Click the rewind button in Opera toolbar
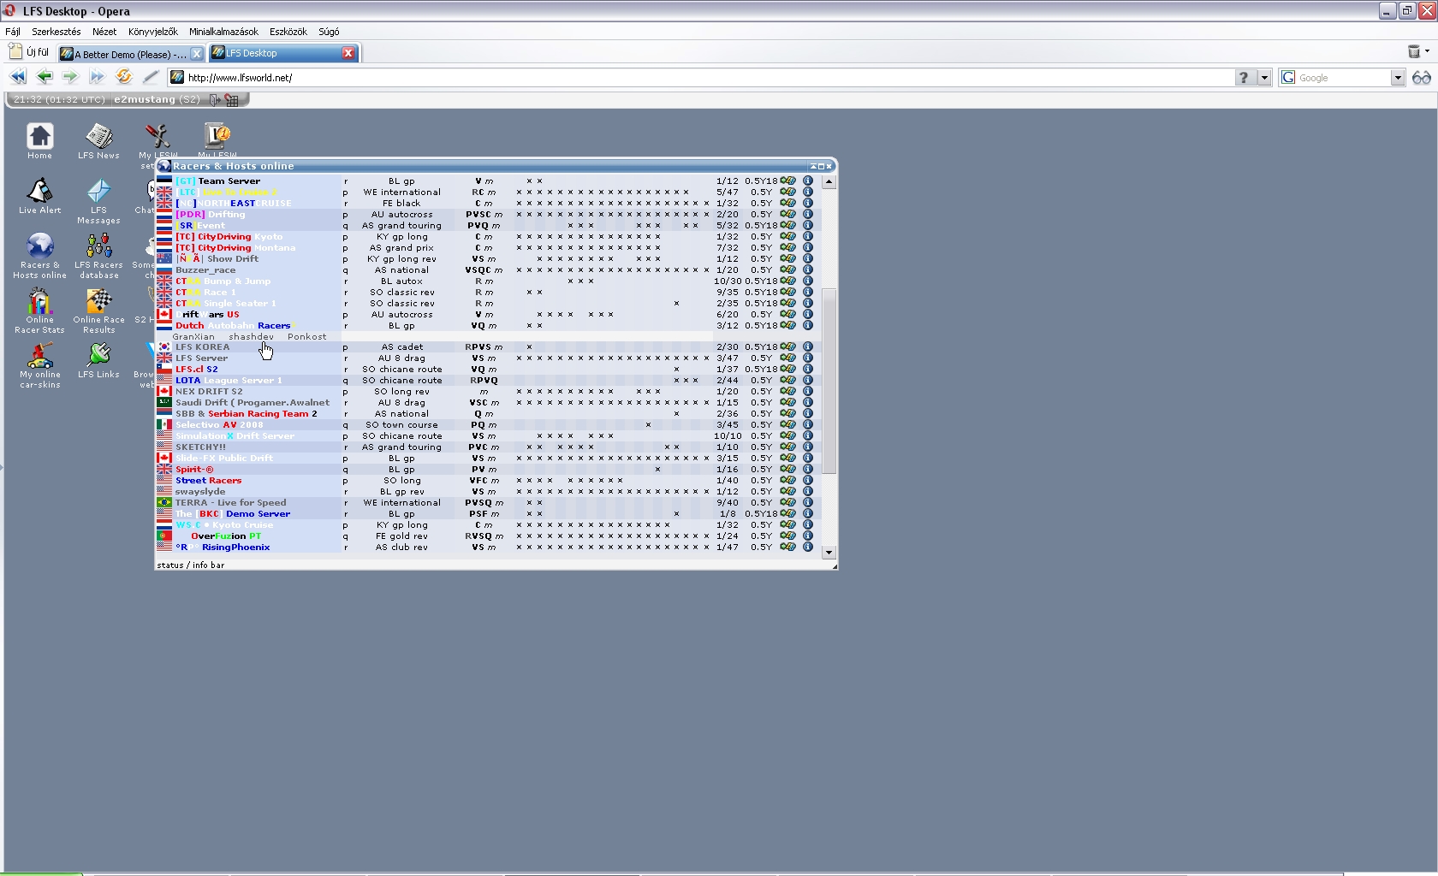The height and width of the screenshot is (876, 1438). [18, 77]
